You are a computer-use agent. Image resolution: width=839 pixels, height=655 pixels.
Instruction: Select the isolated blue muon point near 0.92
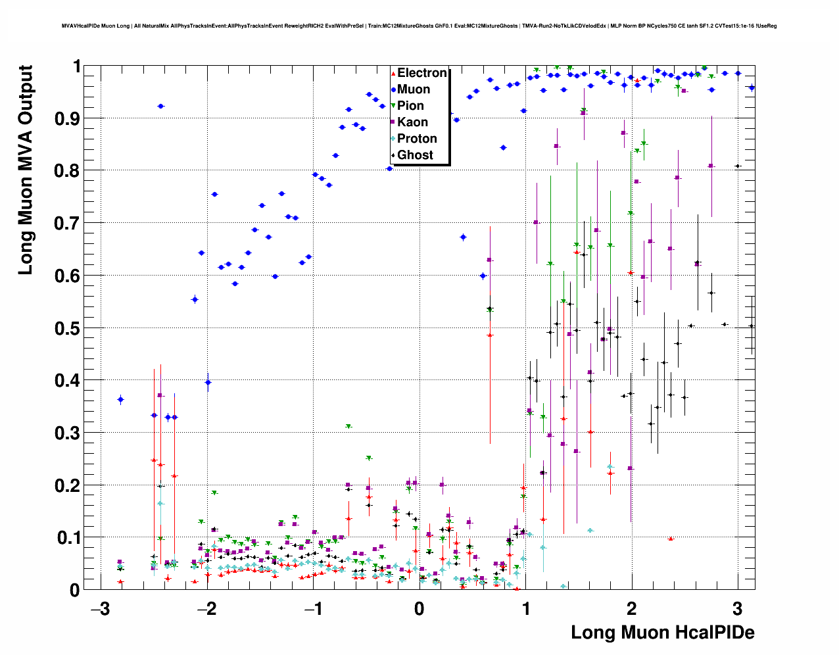[160, 106]
